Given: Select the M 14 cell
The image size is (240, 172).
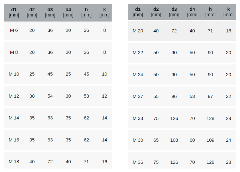Looking at the screenshot, I should (14, 118).
